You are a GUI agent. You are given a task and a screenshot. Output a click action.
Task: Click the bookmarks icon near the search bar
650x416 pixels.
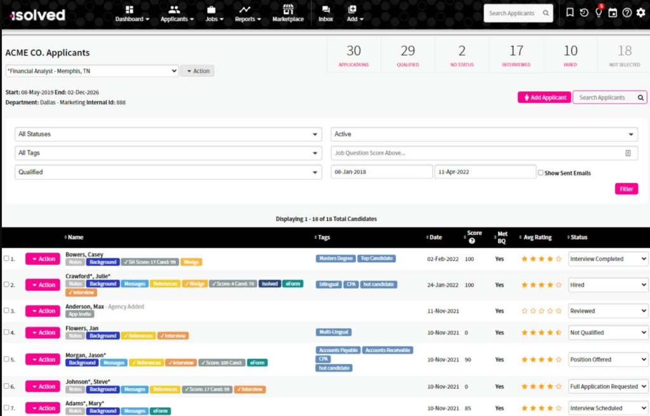click(x=569, y=11)
